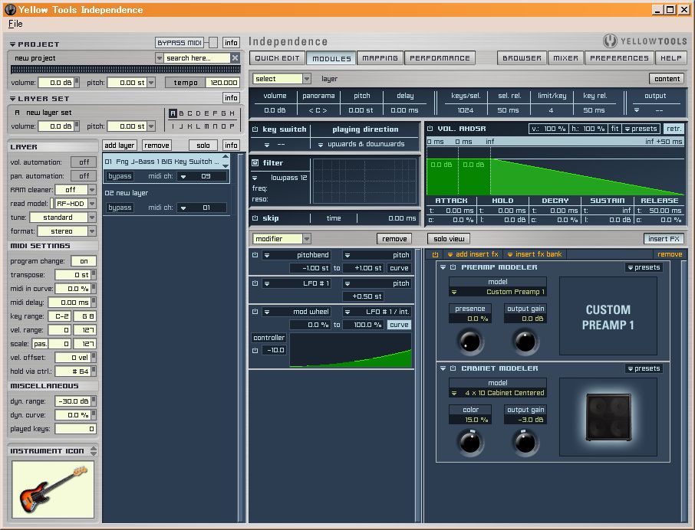The width and height of the screenshot is (695, 530).
Task: Open the filter type lowpass 12 dropdown
Action: click(x=255, y=178)
